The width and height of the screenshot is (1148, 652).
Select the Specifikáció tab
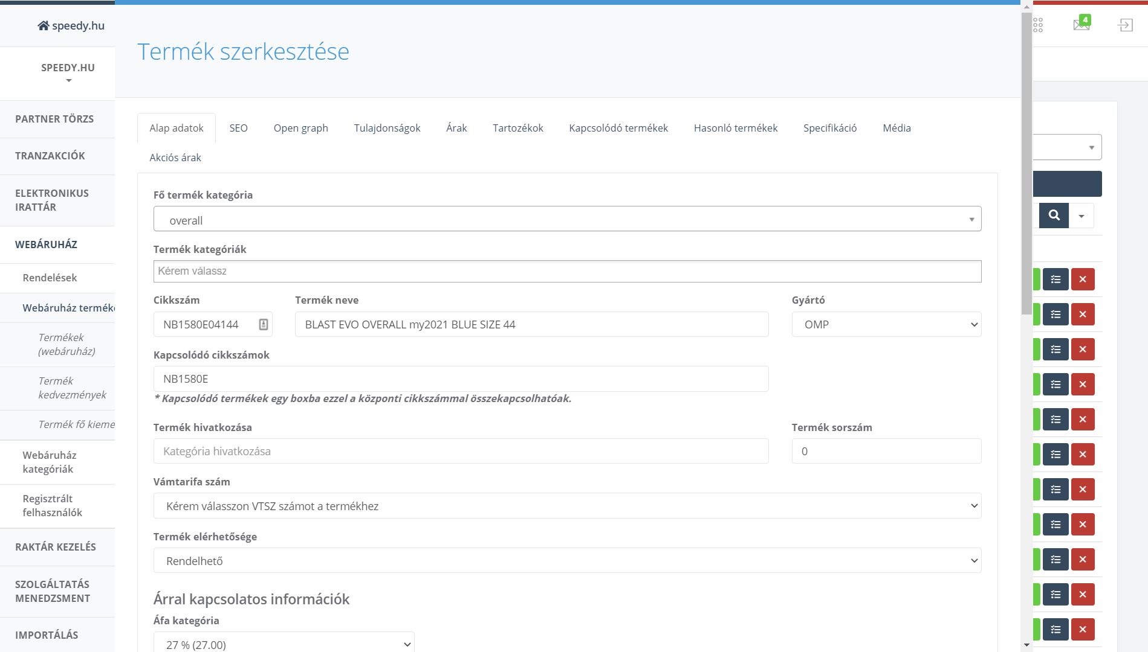point(830,128)
